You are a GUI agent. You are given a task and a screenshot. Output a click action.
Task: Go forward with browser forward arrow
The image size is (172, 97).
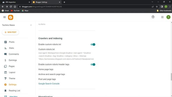(7, 6)
